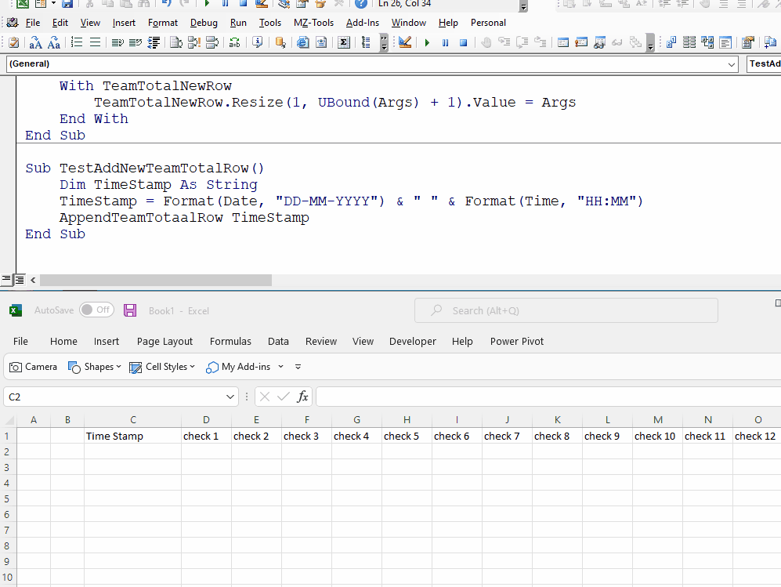Click the Full Module View icon

coord(19,280)
